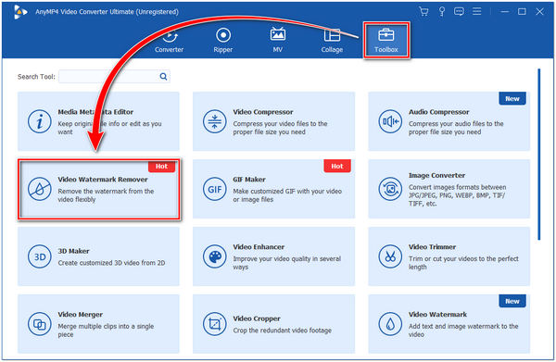Viewport: 556px width, 362px height.
Task: Click the AnyMP4 Video Converter Ultimate title
Action: pyautogui.click(x=107, y=12)
